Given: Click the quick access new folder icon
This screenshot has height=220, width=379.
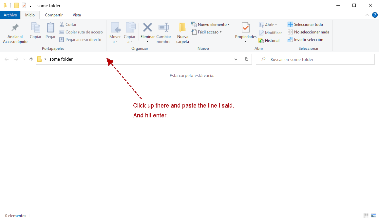Looking at the screenshot, I should [x=16, y=5].
